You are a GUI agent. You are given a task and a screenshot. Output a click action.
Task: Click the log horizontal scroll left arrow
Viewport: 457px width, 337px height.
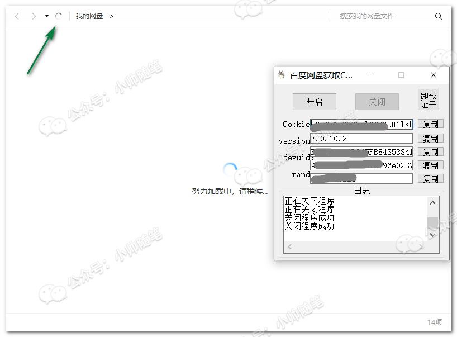click(x=290, y=247)
